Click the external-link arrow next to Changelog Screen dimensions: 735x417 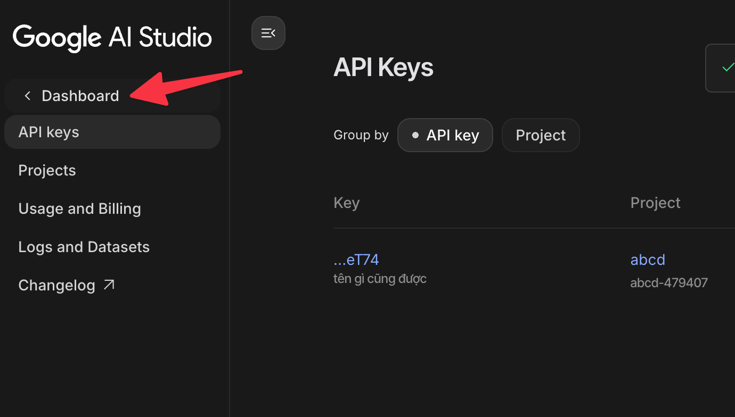(x=109, y=285)
